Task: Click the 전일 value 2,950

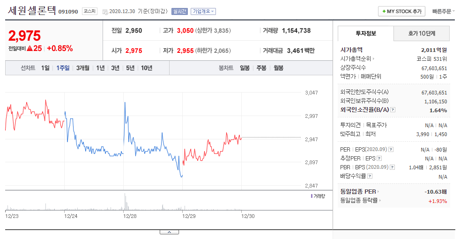Action: click(x=134, y=31)
